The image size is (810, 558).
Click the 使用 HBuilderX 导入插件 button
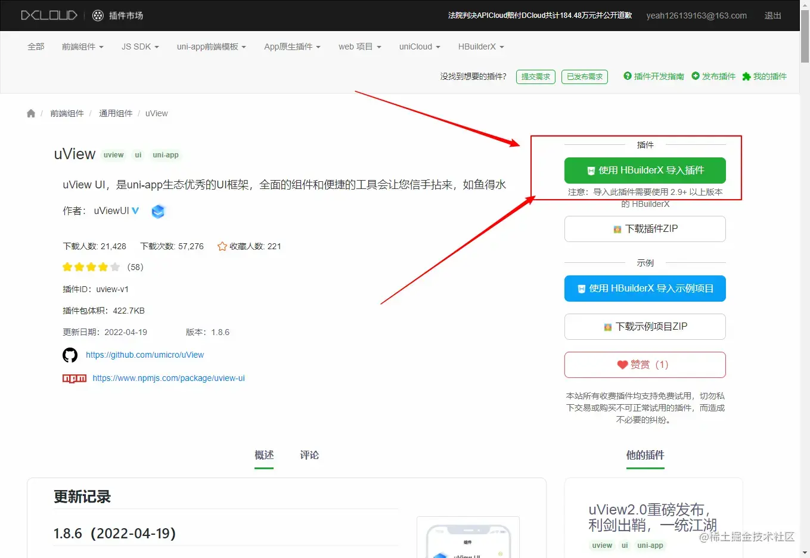click(x=644, y=170)
